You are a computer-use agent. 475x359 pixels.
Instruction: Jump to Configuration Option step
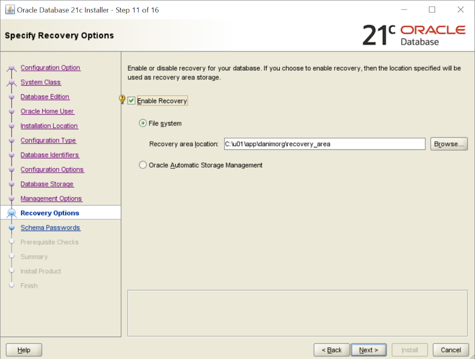50,68
